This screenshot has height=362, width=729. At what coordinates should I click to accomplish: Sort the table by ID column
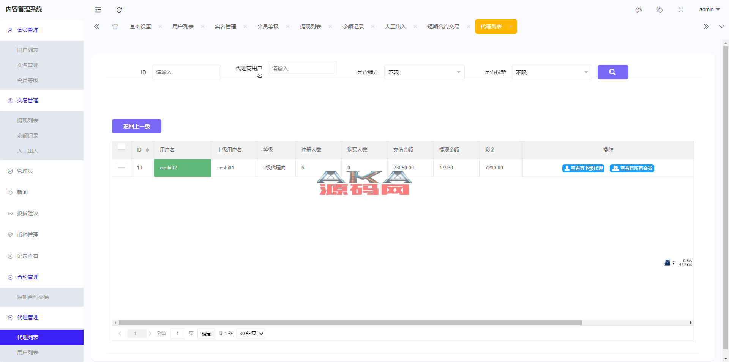[147, 150]
